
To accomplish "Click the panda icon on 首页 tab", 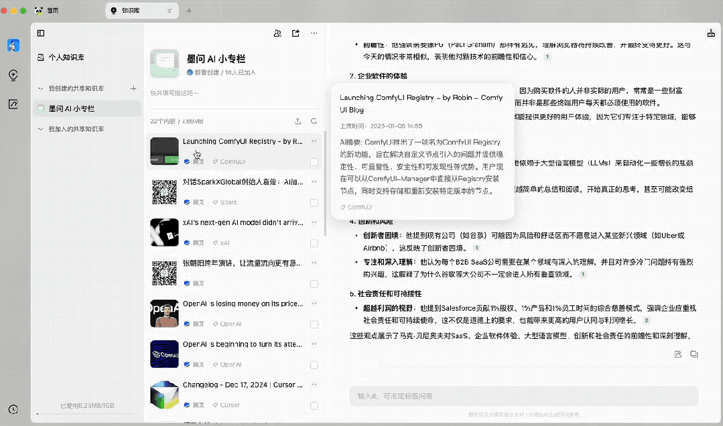I will (39, 11).
